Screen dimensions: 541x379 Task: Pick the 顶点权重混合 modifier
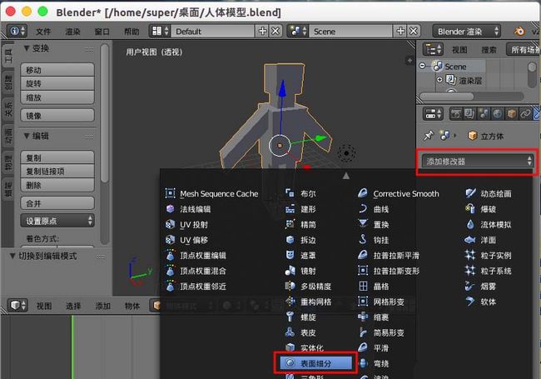pos(196,271)
